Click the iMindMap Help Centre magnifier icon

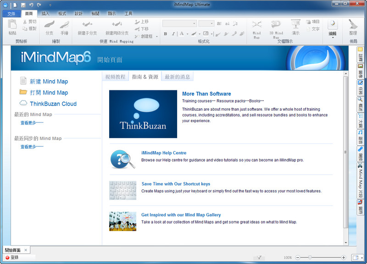(122, 159)
